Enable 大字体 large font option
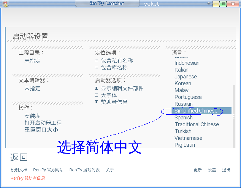 click(x=96, y=95)
